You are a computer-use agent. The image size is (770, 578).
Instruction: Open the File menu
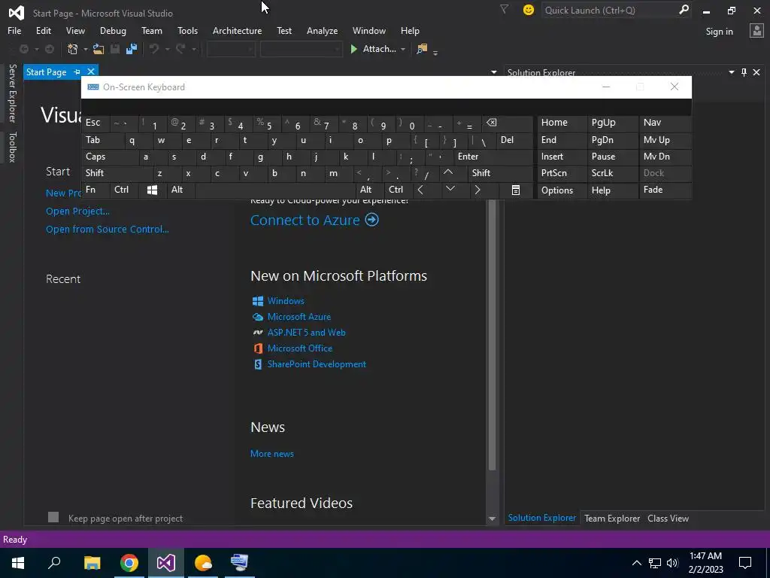point(14,30)
